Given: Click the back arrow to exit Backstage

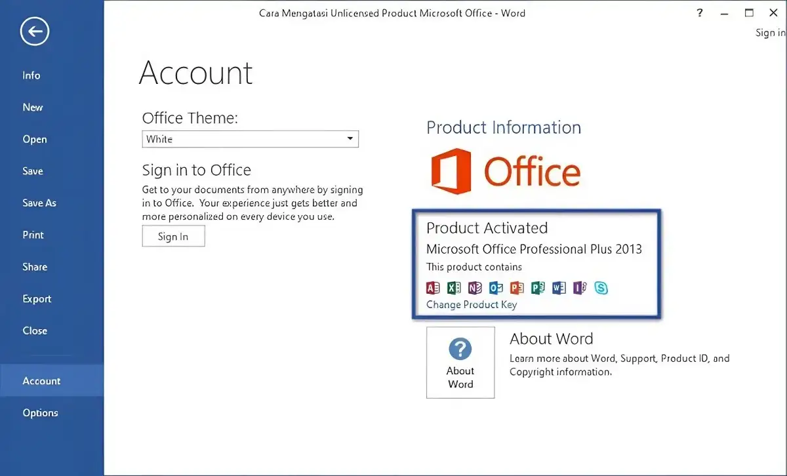Looking at the screenshot, I should pos(34,31).
